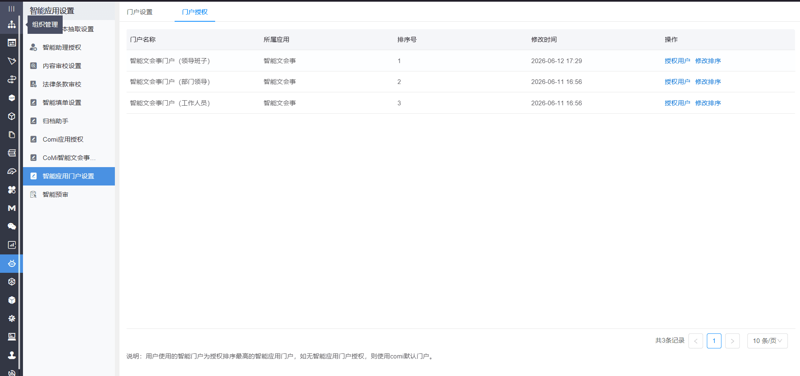Open the hexagon box icon below the robot

pyautogui.click(x=12, y=282)
